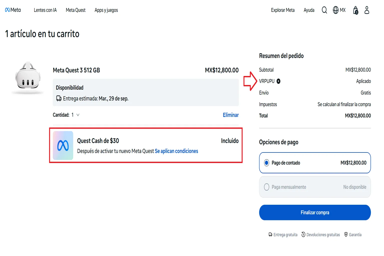
Task: Click the Subtotal MX$12,800.00 amount
Action: (x=358, y=70)
